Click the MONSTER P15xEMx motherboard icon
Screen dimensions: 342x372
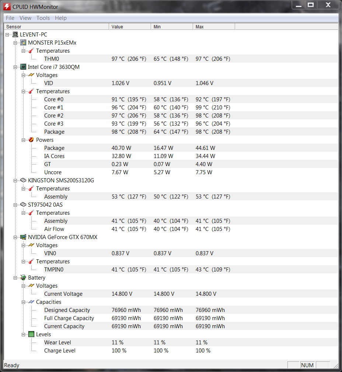23,43
